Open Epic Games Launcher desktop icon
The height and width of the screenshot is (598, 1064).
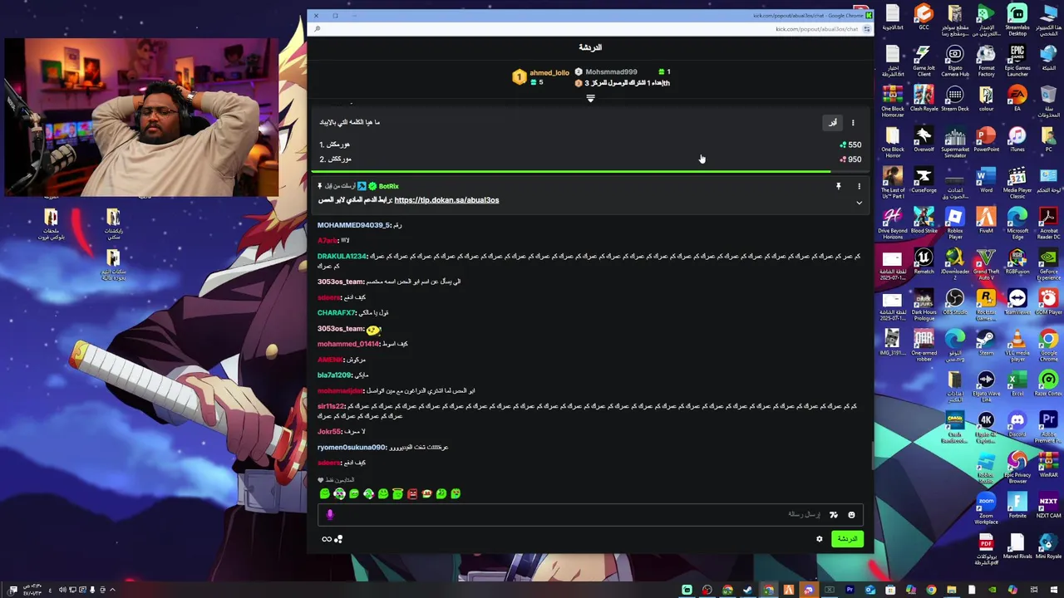pos(1017,61)
